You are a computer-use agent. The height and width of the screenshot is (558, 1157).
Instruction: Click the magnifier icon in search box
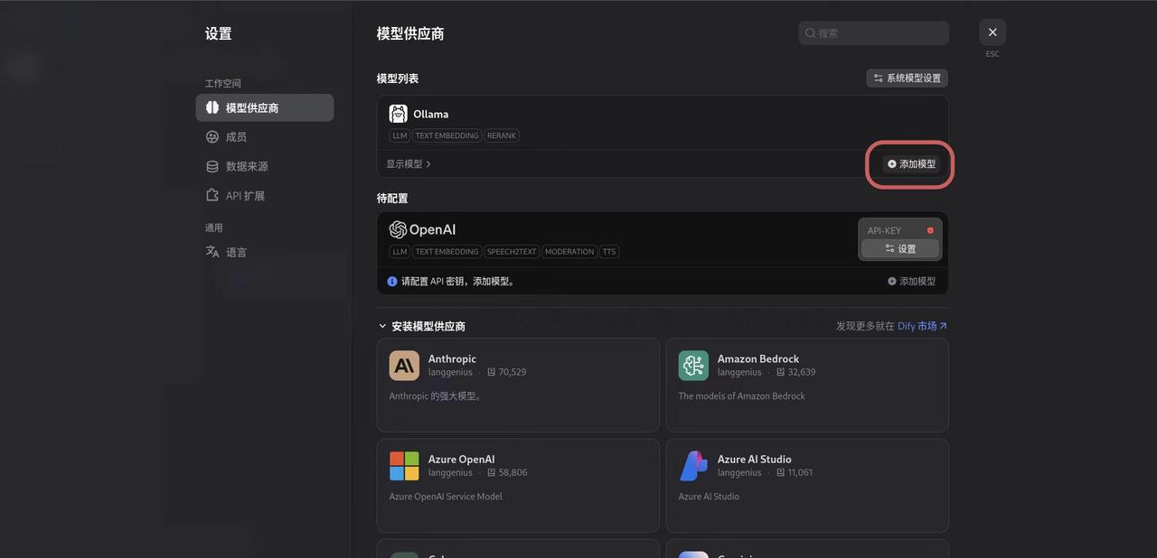point(811,33)
